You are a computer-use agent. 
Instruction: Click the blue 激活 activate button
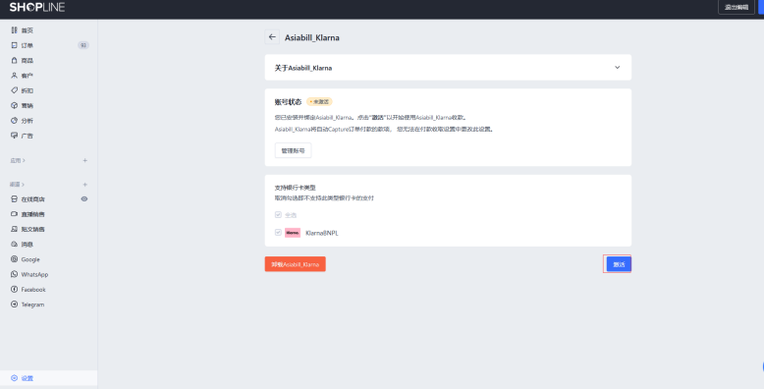pyautogui.click(x=619, y=264)
